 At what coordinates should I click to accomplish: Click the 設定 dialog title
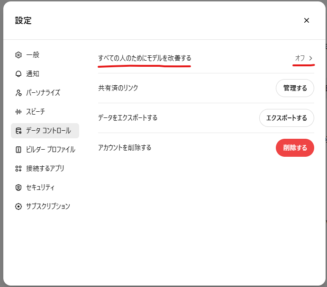coord(23,21)
